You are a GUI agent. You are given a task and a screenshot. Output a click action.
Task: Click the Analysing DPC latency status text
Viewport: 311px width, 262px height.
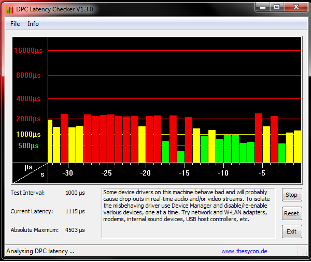pos(40,251)
